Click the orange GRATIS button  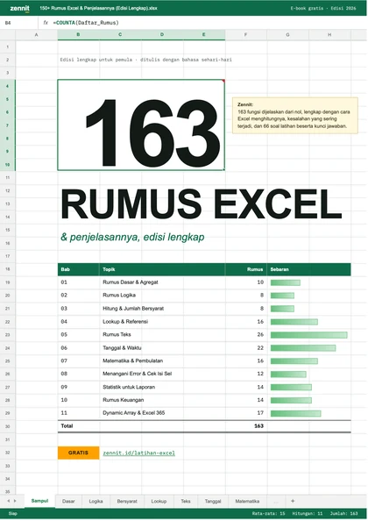pyautogui.click(x=78, y=453)
